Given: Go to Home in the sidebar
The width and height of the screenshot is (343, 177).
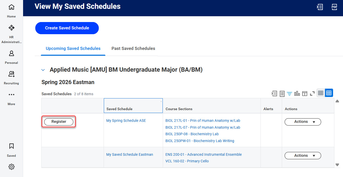Looking at the screenshot, I should (x=11, y=11).
